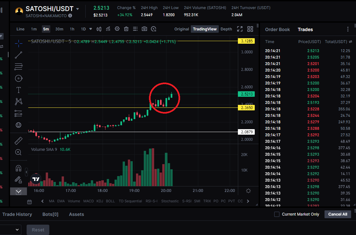
Task: Select the 30m timeframe
Action: point(59,29)
